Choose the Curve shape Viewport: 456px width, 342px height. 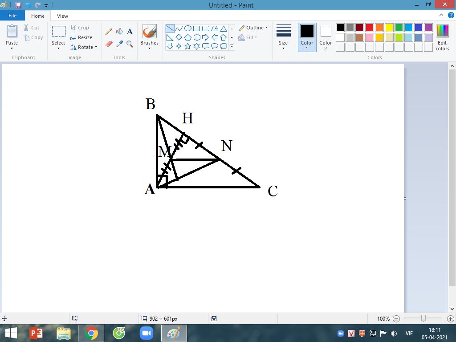click(179, 28)
